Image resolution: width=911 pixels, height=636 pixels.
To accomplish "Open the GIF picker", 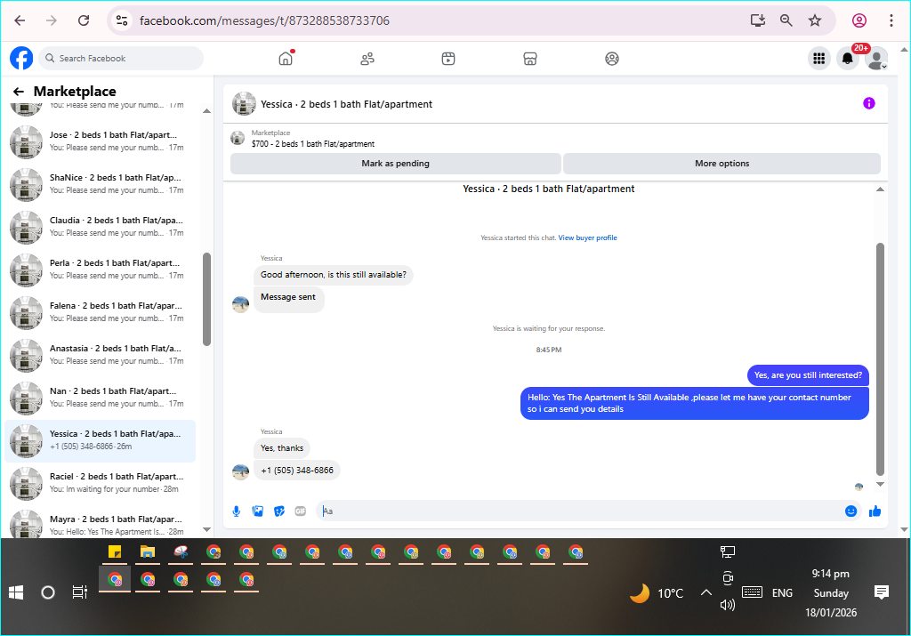I will tap(301, 511).
